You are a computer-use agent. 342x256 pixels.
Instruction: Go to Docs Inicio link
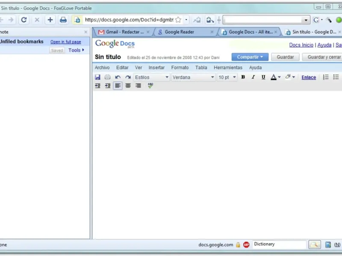(301, 45)
